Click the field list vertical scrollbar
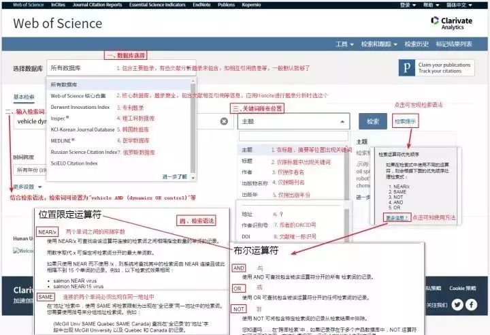Viewport: 490px width, 335px height. coord(347,174)
